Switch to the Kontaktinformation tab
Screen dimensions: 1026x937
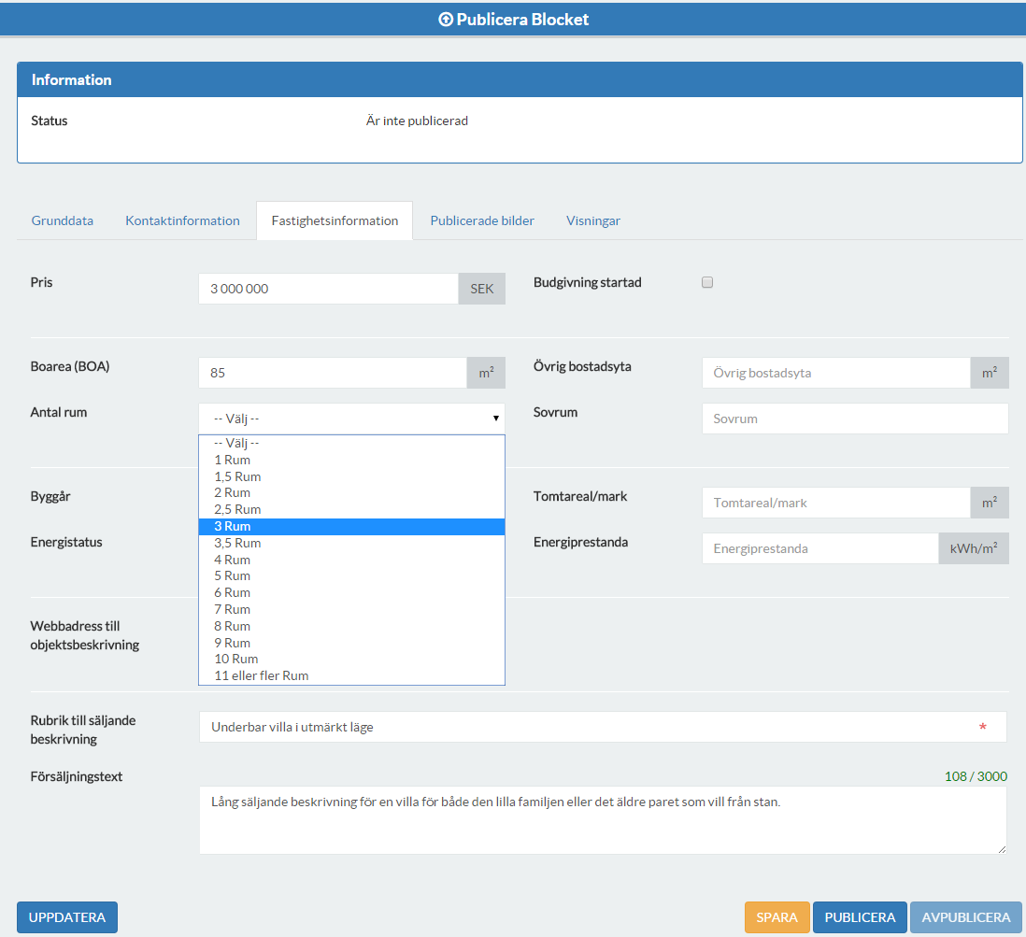(x=182, y=220)
